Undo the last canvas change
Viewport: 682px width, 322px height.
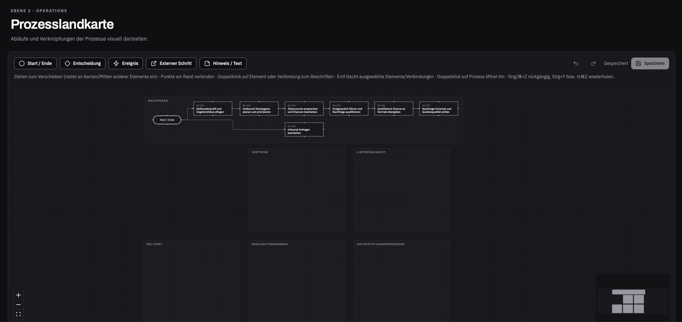(x=576, y=63)
